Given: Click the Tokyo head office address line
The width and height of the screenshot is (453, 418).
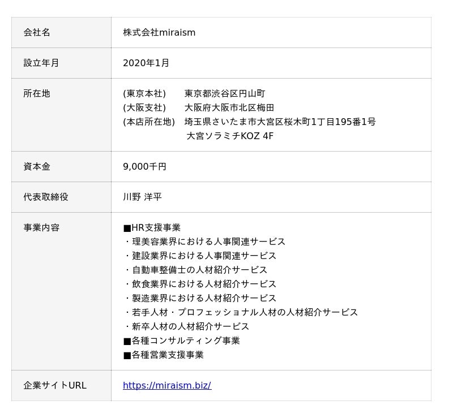Looking at the screenshot, I should [194, 94].
